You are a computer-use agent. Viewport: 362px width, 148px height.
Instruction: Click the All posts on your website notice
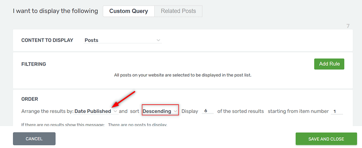[x=183, y=75]
